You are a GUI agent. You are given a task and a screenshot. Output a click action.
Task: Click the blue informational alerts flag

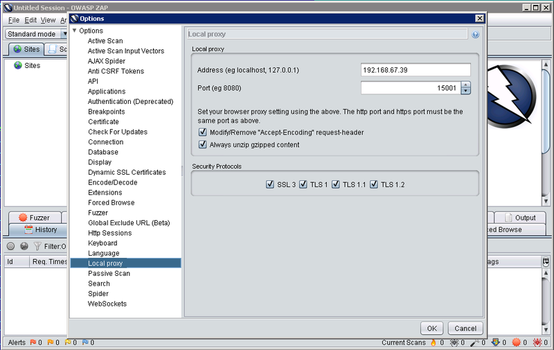point(85,342)
